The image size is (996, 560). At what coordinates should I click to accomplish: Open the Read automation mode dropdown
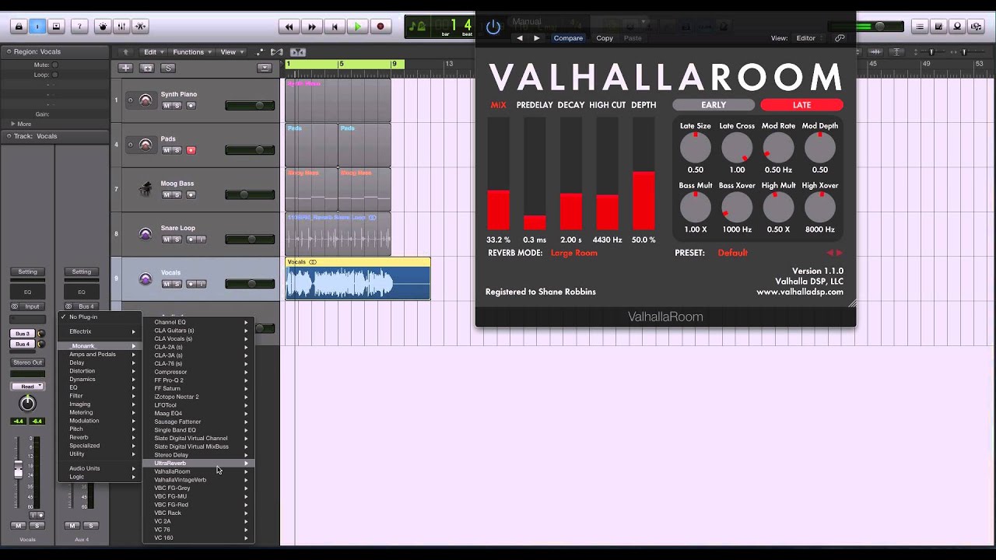pyautogui.click(x=27, y=387)
